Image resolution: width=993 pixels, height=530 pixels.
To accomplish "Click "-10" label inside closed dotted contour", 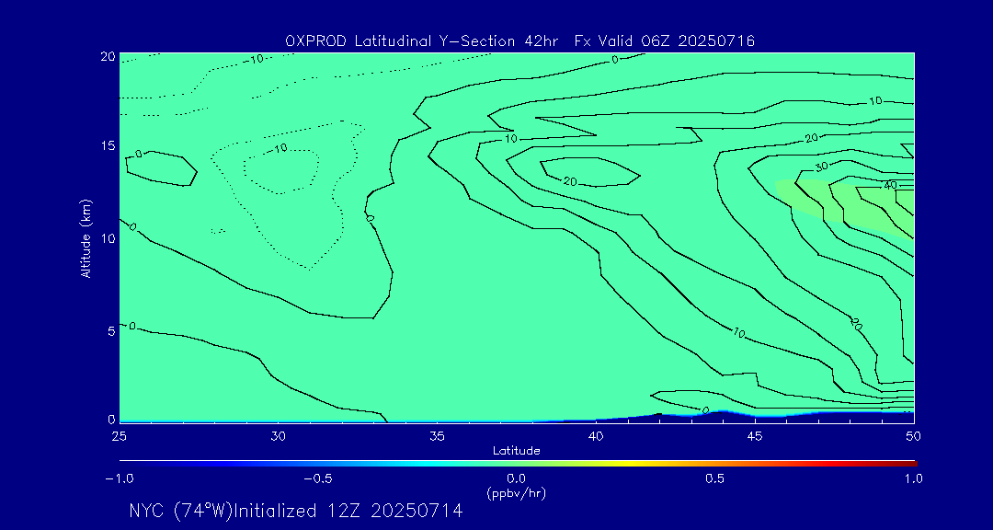I will click(278, 148).
